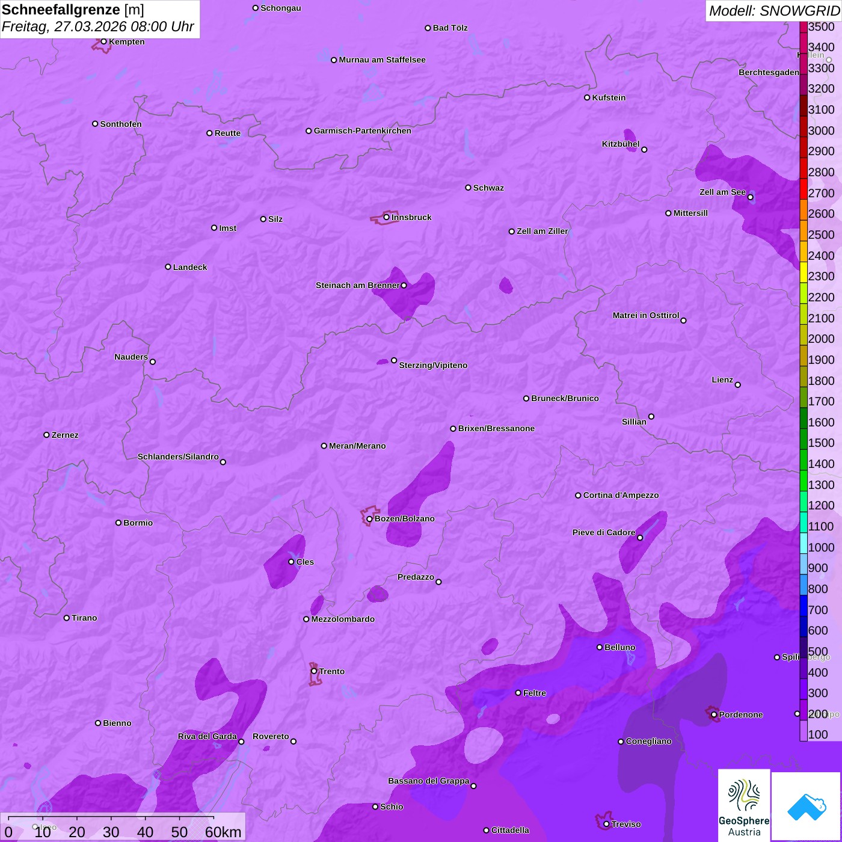Click the 'Steinach am Brenner' label
The width and height of the screenshot is (842, 842).
(x=358, y=285)
